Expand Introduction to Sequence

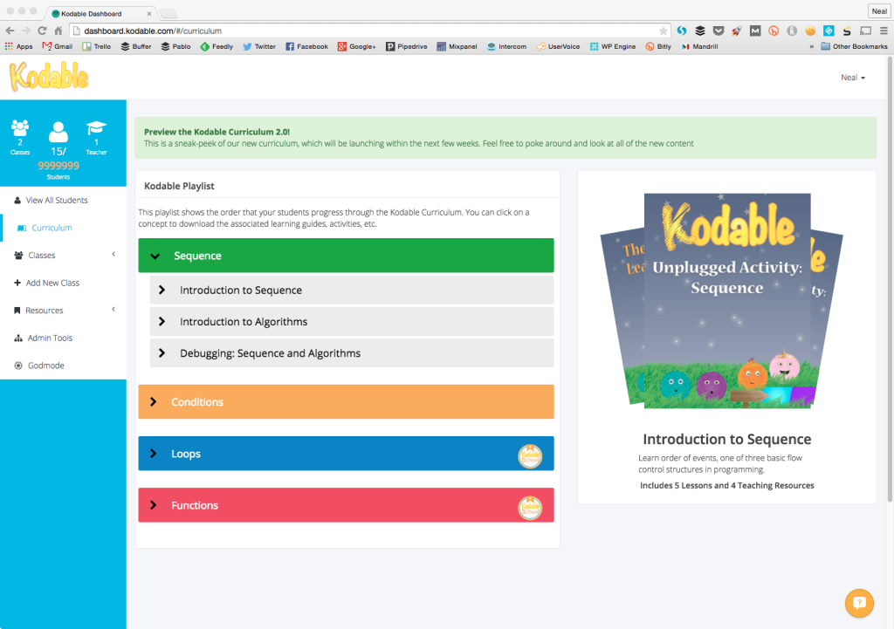click(352, 290)
